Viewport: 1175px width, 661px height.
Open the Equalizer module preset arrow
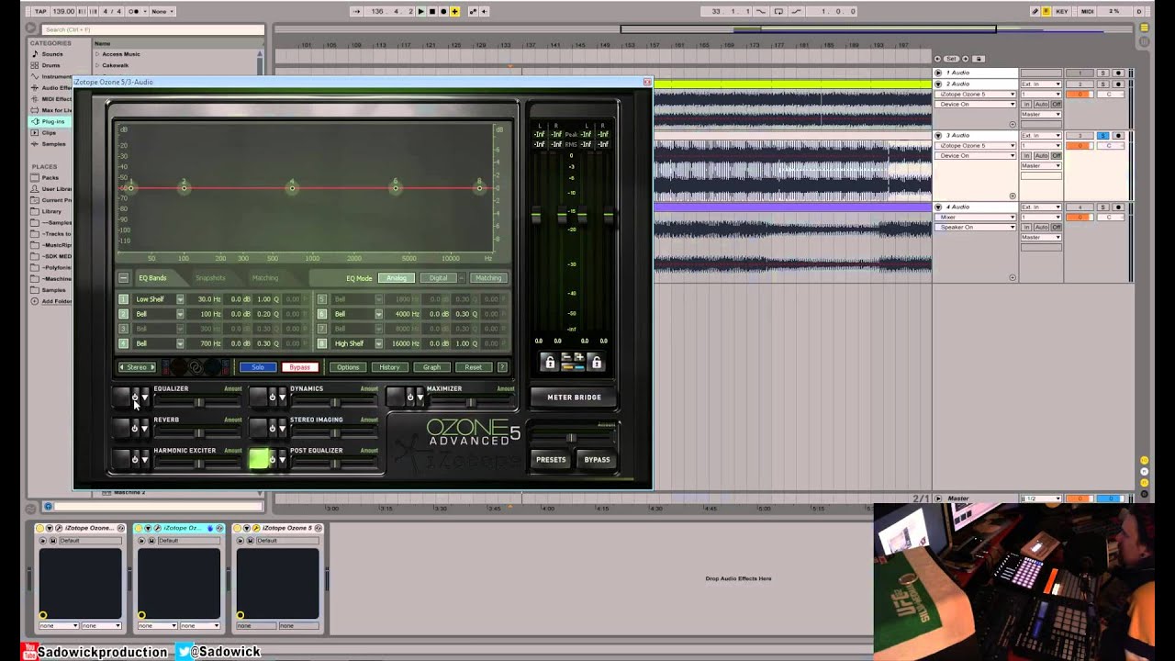[144, 398]
